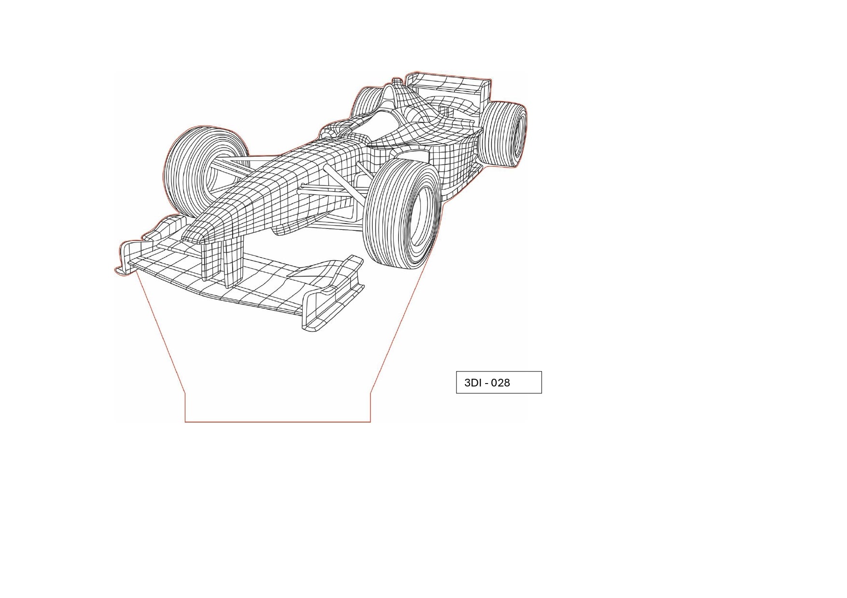Select the empty right side of the label box
The width and height of the screenshot is (847, 598).
click(527, 383)
